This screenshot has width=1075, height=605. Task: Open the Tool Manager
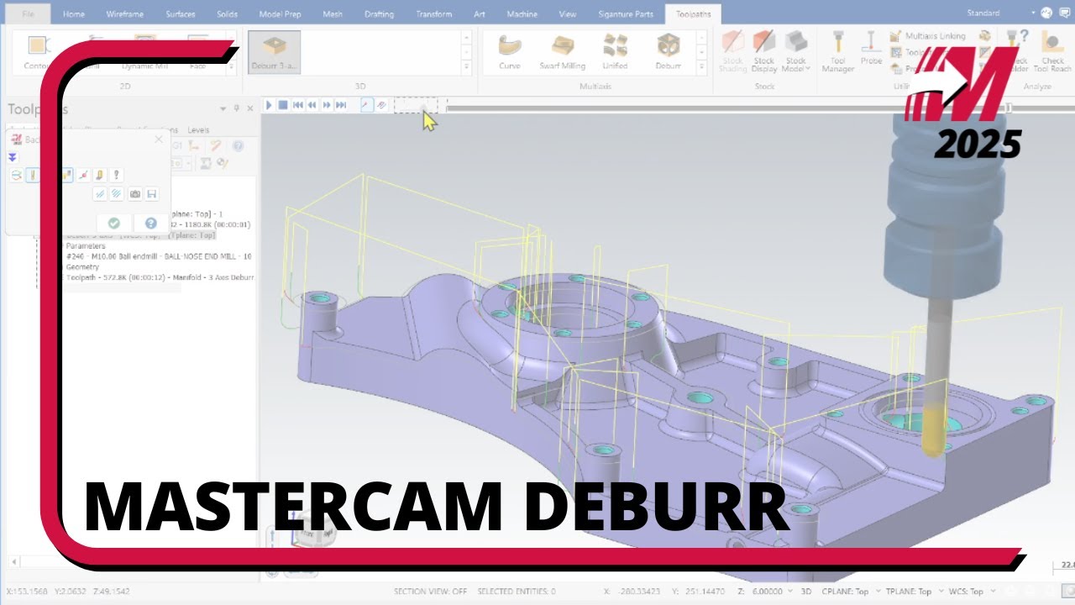837,52
